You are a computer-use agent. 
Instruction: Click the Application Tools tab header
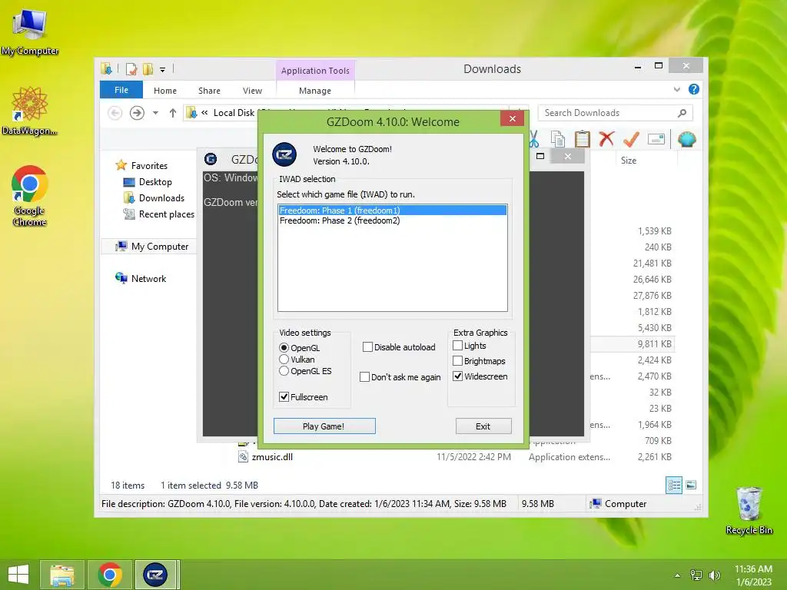pos(315,71)
